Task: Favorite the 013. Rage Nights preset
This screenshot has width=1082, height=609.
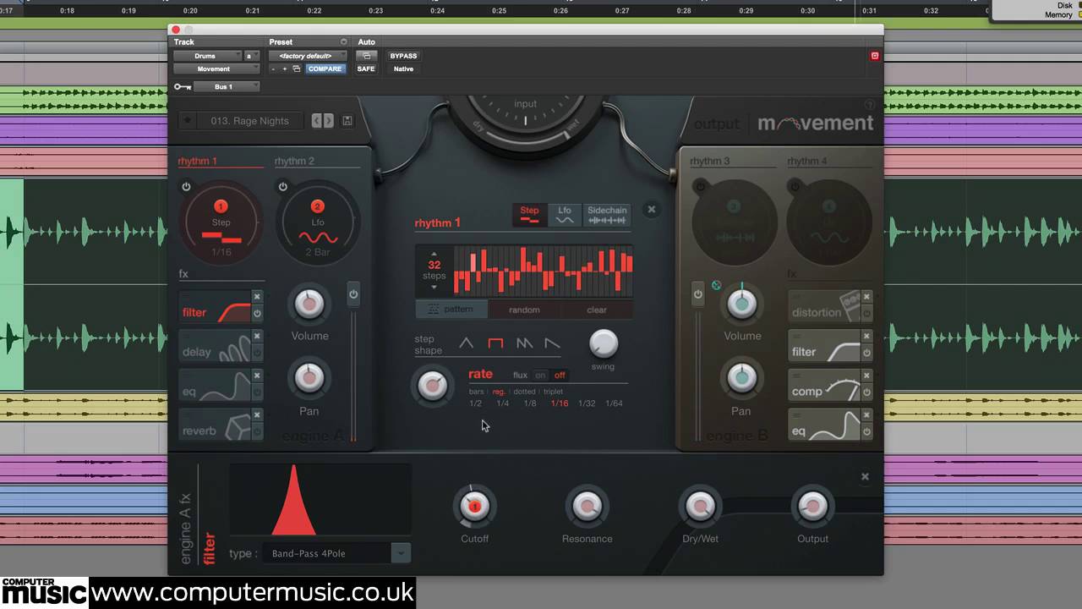Action: [x=188, y=121]
